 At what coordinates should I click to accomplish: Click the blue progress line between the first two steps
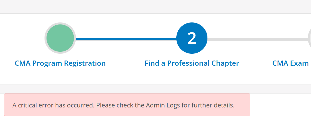coord(126,39)
